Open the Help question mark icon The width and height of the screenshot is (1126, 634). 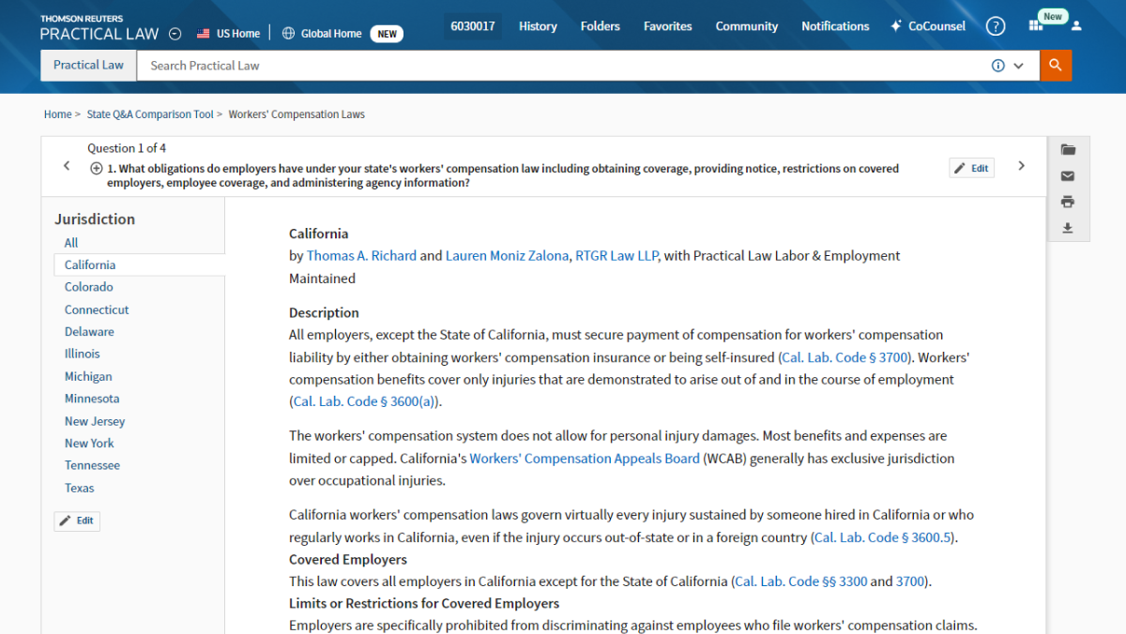(x=996, y=26)
